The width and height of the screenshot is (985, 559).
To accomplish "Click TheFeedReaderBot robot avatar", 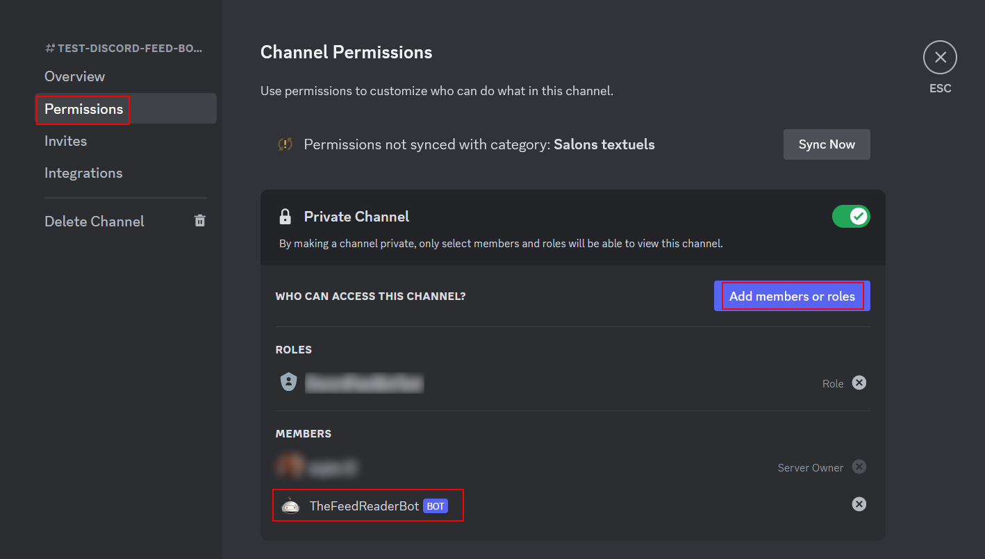I will coord(290,506).
